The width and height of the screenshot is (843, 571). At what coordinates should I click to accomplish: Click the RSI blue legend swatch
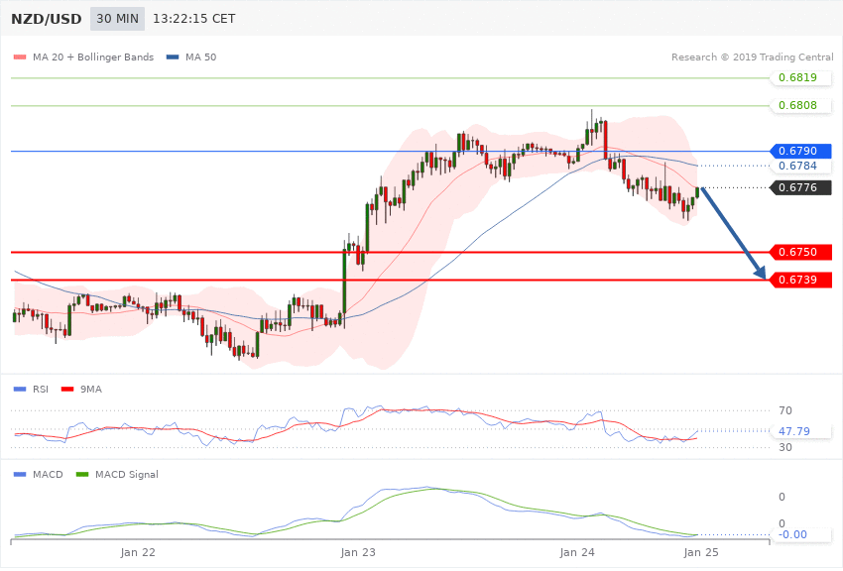[x=20, y=390]
